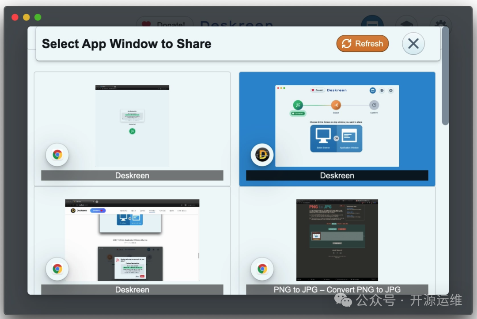Click the blue connected devices icon in header
The image size is (477, 319).
click(x=372, y=21)
